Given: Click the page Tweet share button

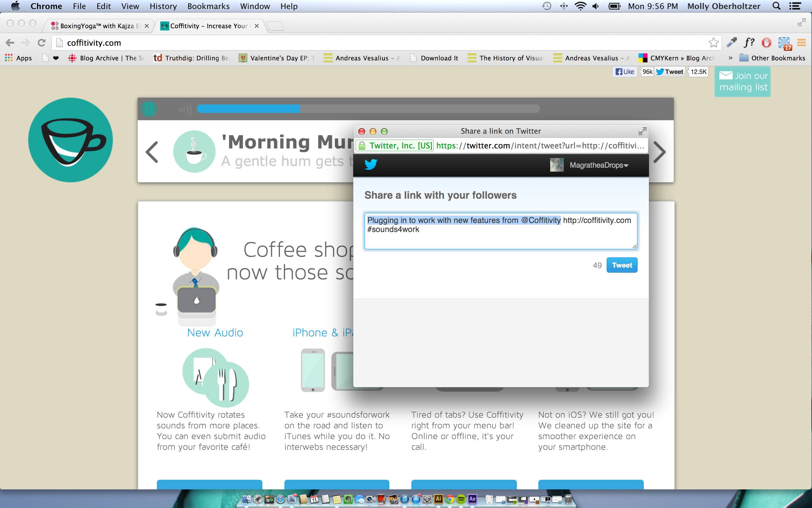Looking at the screenshot, I should [x=669, y=71].
